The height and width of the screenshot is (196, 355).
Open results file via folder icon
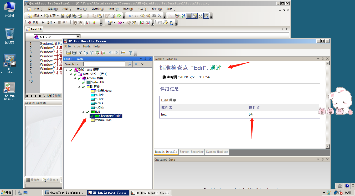[69, 52]
